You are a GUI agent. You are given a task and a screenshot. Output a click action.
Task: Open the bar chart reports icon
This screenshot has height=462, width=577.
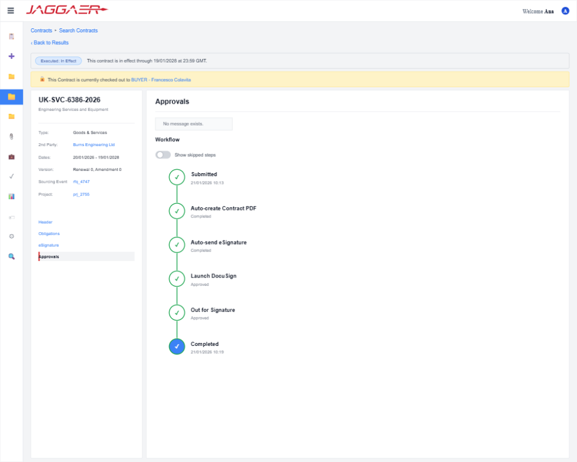pos(11,196)
